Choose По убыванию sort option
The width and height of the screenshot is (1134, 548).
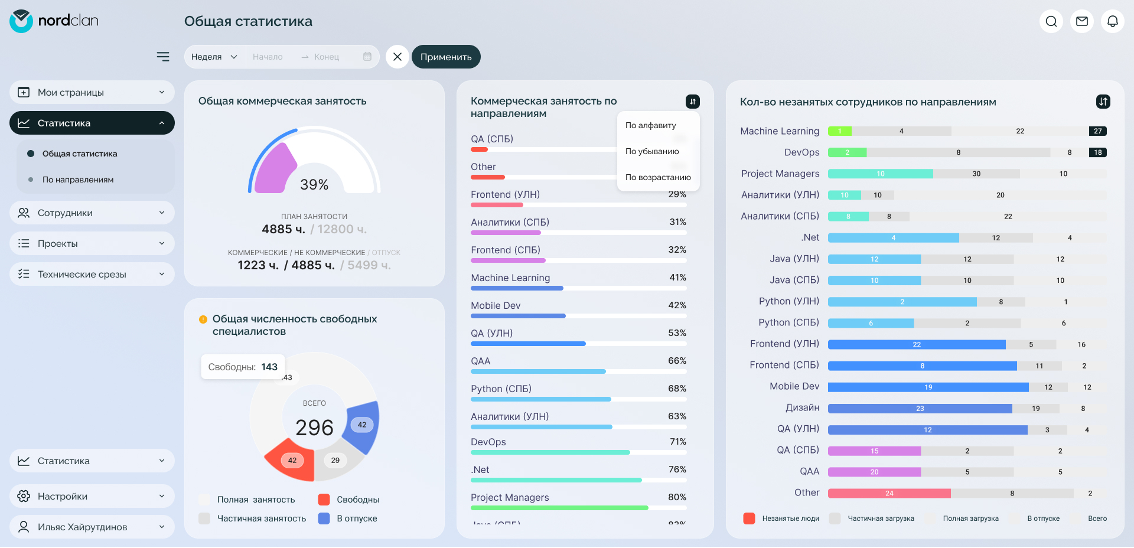click(652, 151)
